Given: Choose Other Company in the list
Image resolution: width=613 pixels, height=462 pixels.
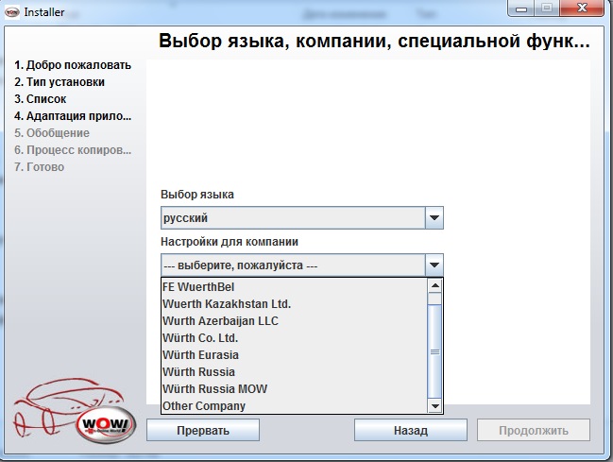Looking at the screenshot, I should [x=295, y=406].
